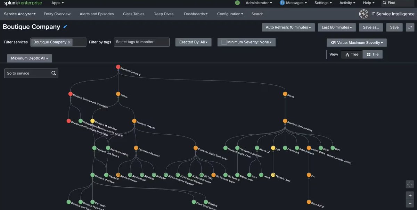
Task: Edit the Boutique Company title via pencil icon
Action: pos(65,26)
